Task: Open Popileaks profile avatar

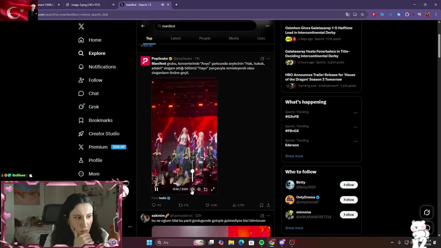Action: click(145, 61)
